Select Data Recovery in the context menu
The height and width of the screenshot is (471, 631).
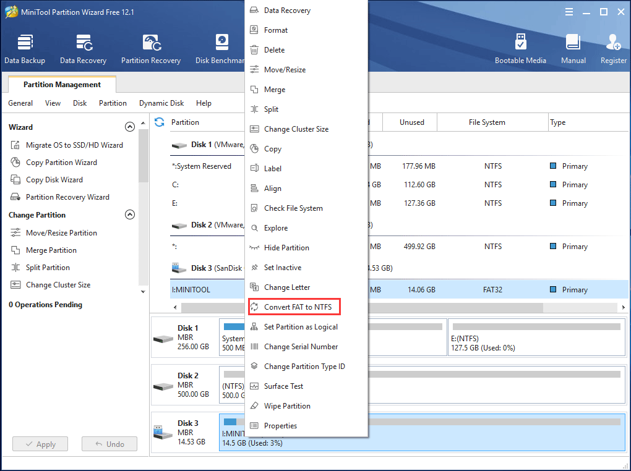(x=306, y=11)
